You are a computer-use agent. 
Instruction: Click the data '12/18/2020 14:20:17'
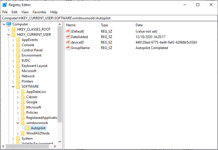151,37
